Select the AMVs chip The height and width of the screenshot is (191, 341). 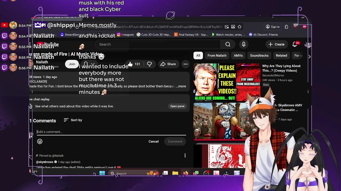[238, 55]
